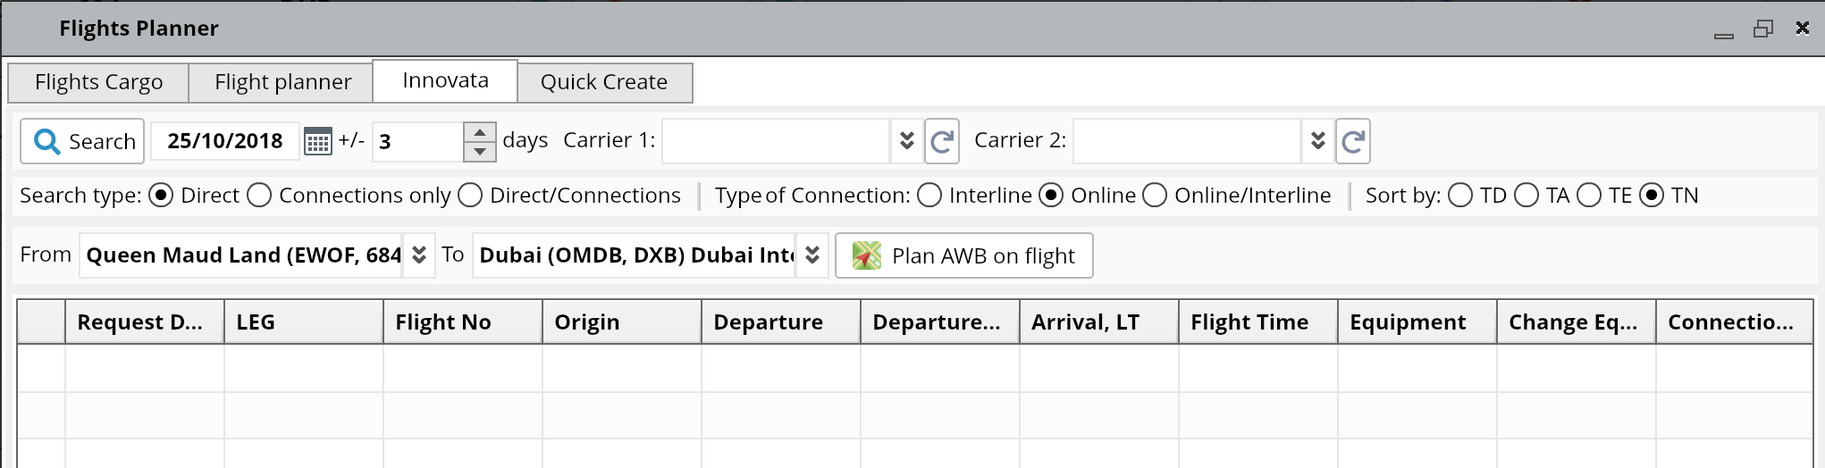Click the date input field
This screenshot has height=468, width=1825.
click(x=224, y=141)
